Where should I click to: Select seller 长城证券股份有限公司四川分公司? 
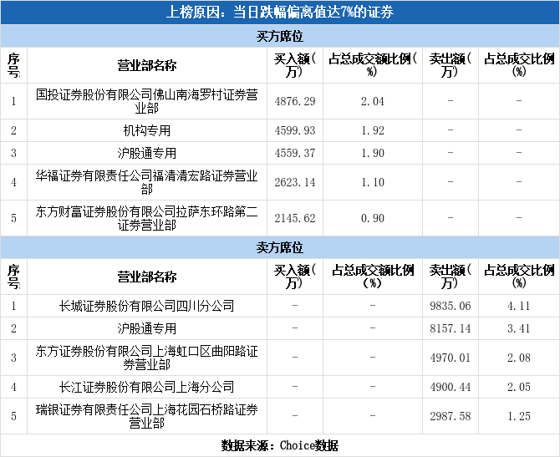147,306
